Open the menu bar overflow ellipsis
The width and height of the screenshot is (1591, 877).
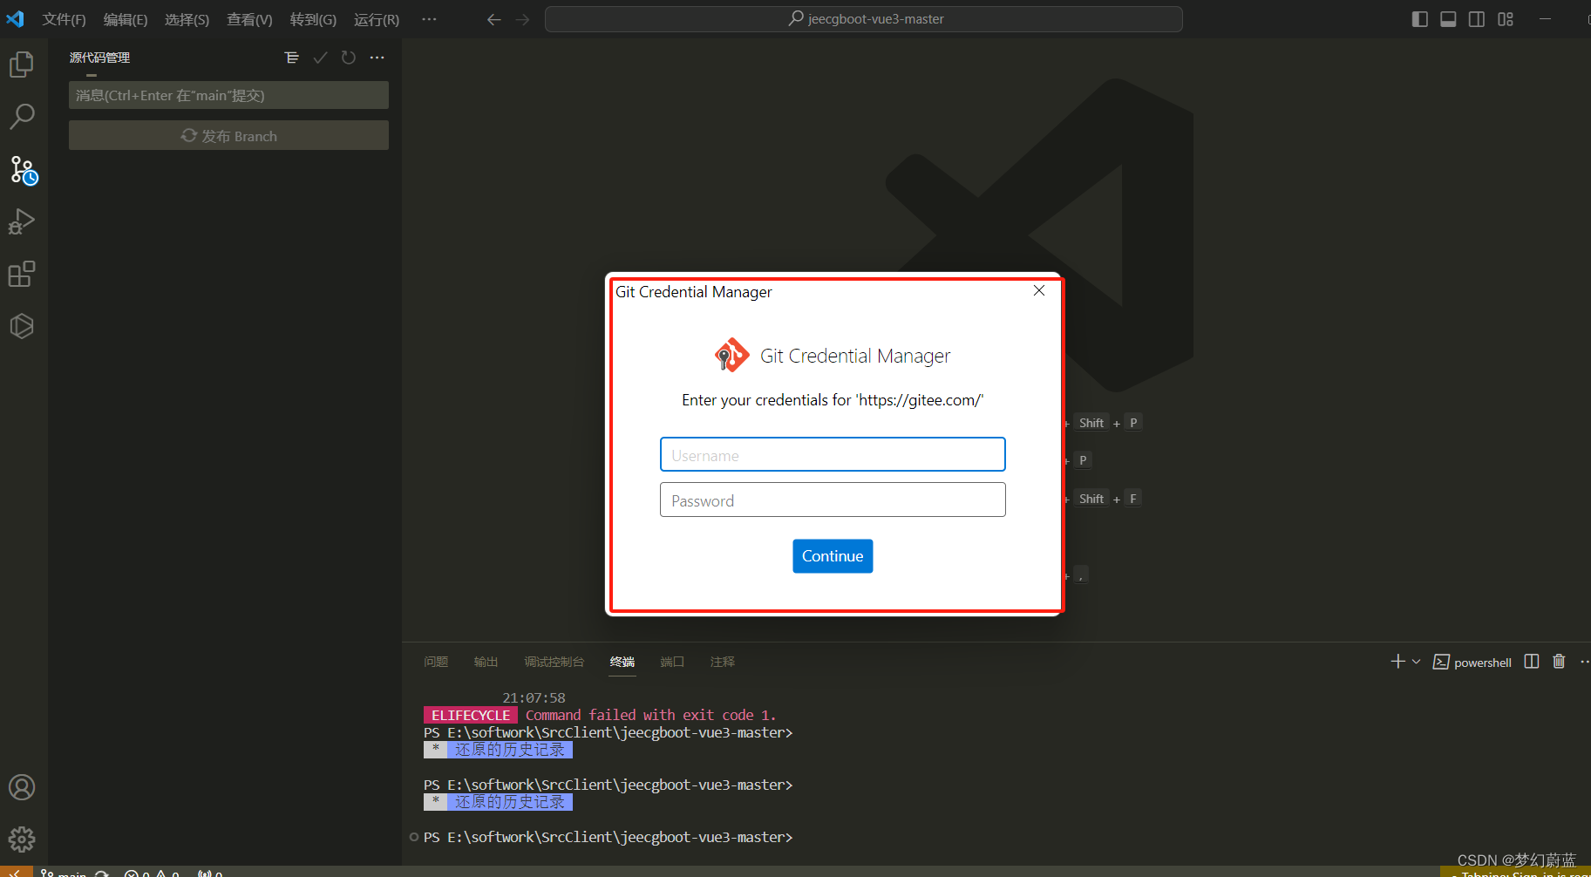click(x=429, y=19)
